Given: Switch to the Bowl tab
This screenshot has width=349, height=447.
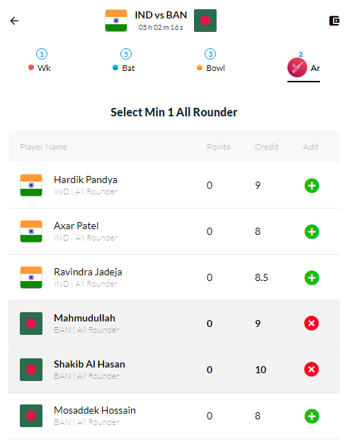Looking at the screenshot, I should [x=211, y=60].
